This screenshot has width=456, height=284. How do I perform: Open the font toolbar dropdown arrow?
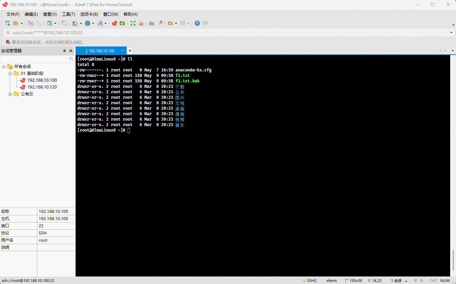click(105, 23)
